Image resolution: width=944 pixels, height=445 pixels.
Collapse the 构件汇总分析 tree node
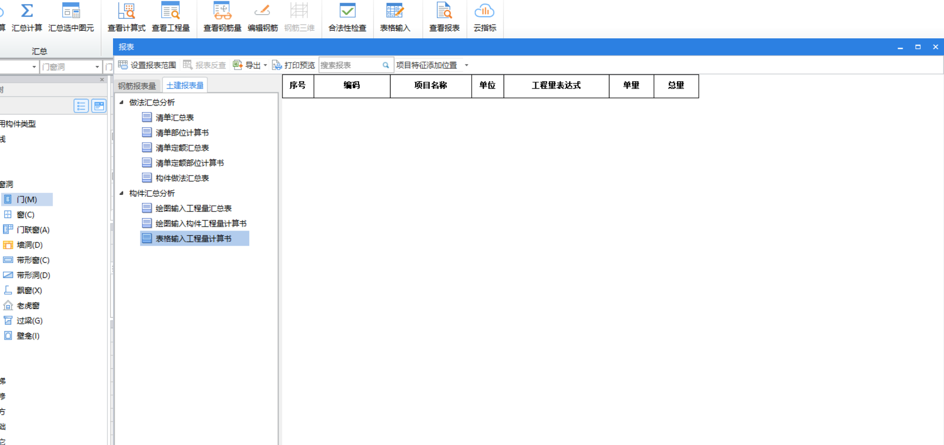pos(122,193)
